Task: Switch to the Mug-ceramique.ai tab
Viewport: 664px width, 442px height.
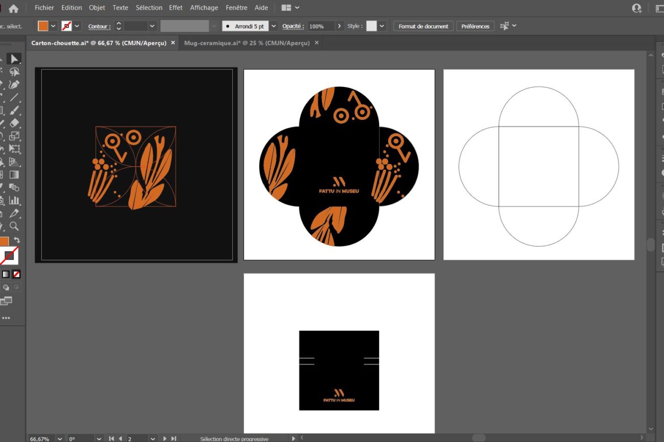Action: click(x=247, y=43)
